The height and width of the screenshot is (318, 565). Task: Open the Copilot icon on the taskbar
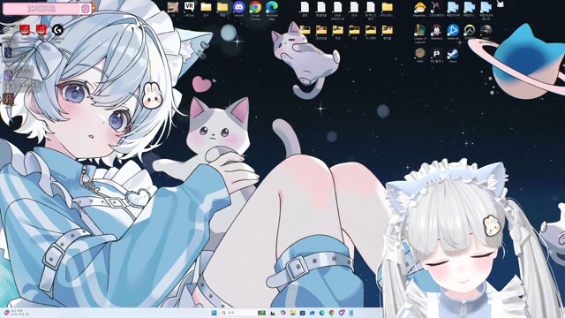282,313
